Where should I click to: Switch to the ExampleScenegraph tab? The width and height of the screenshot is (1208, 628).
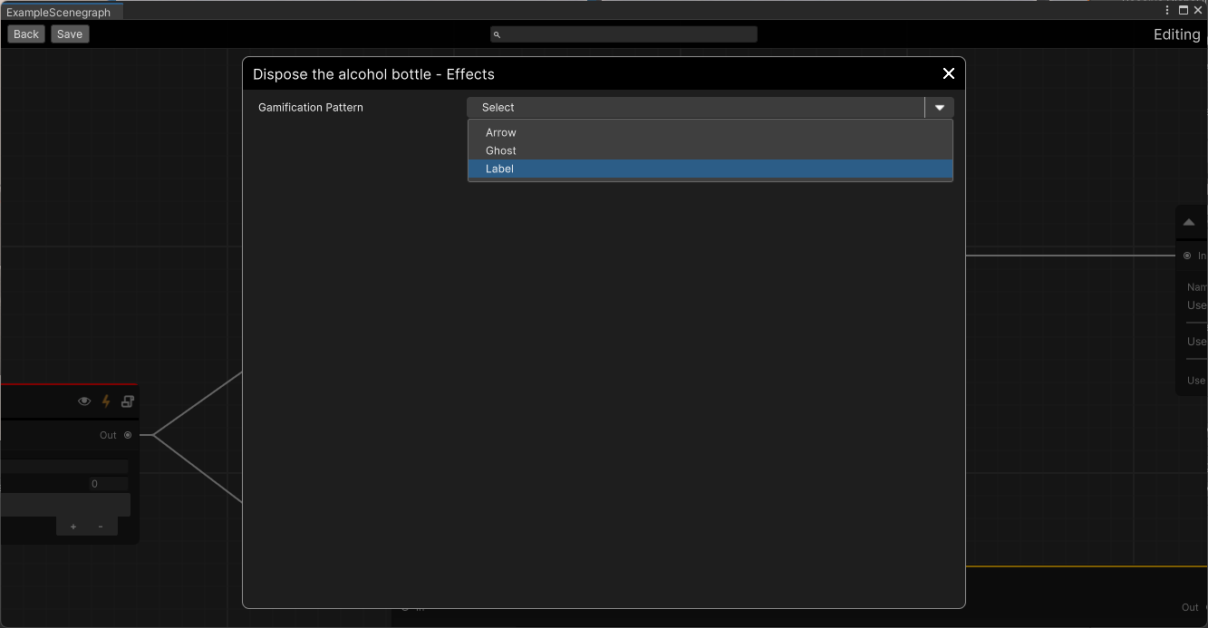59,12
